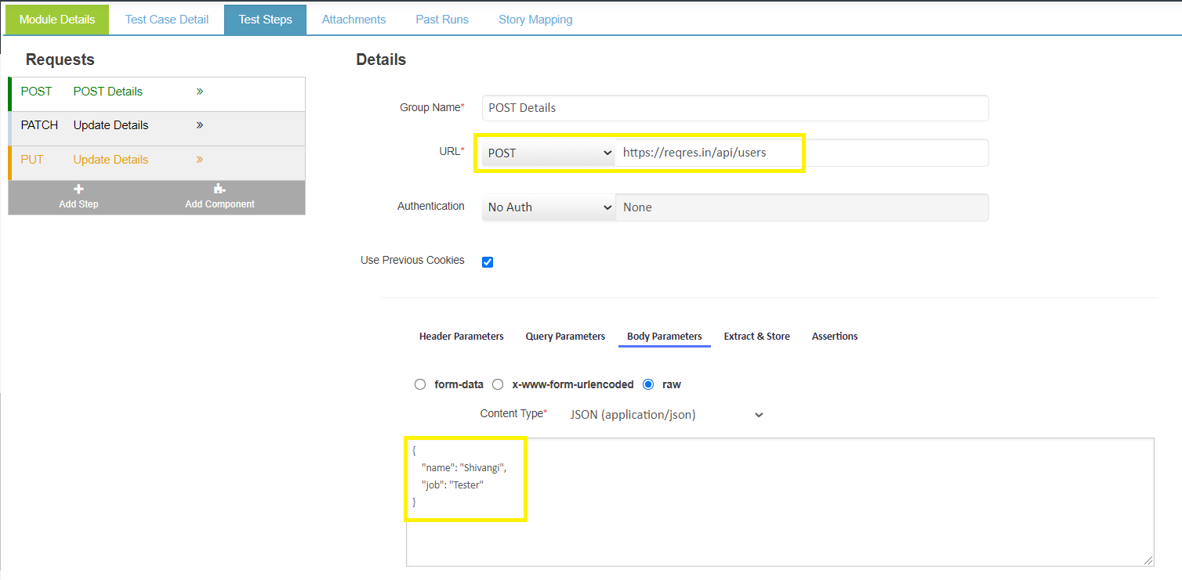The image size is (1182, 580).
Task: Click the URL field with reqres.in address
Action: pos(802,153)
